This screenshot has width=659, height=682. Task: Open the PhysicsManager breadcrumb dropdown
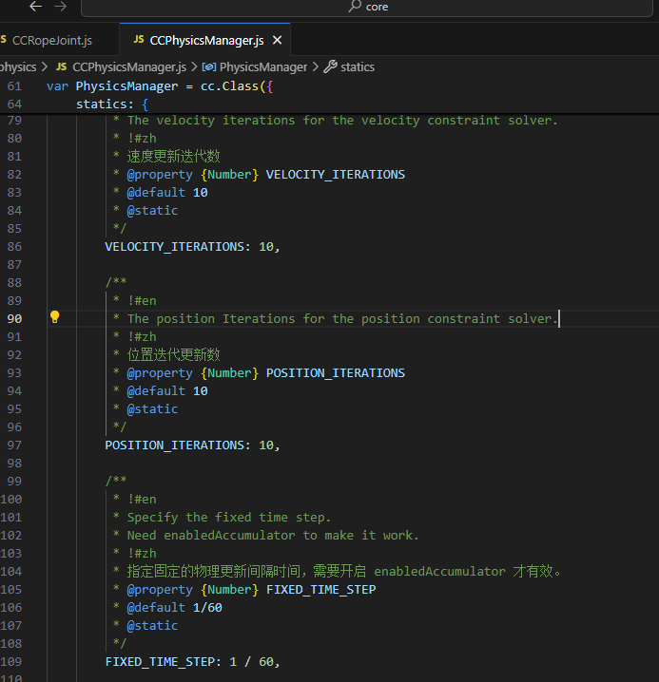263,66
